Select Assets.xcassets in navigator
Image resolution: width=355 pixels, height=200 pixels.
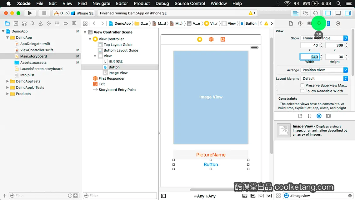pos(33,62)
